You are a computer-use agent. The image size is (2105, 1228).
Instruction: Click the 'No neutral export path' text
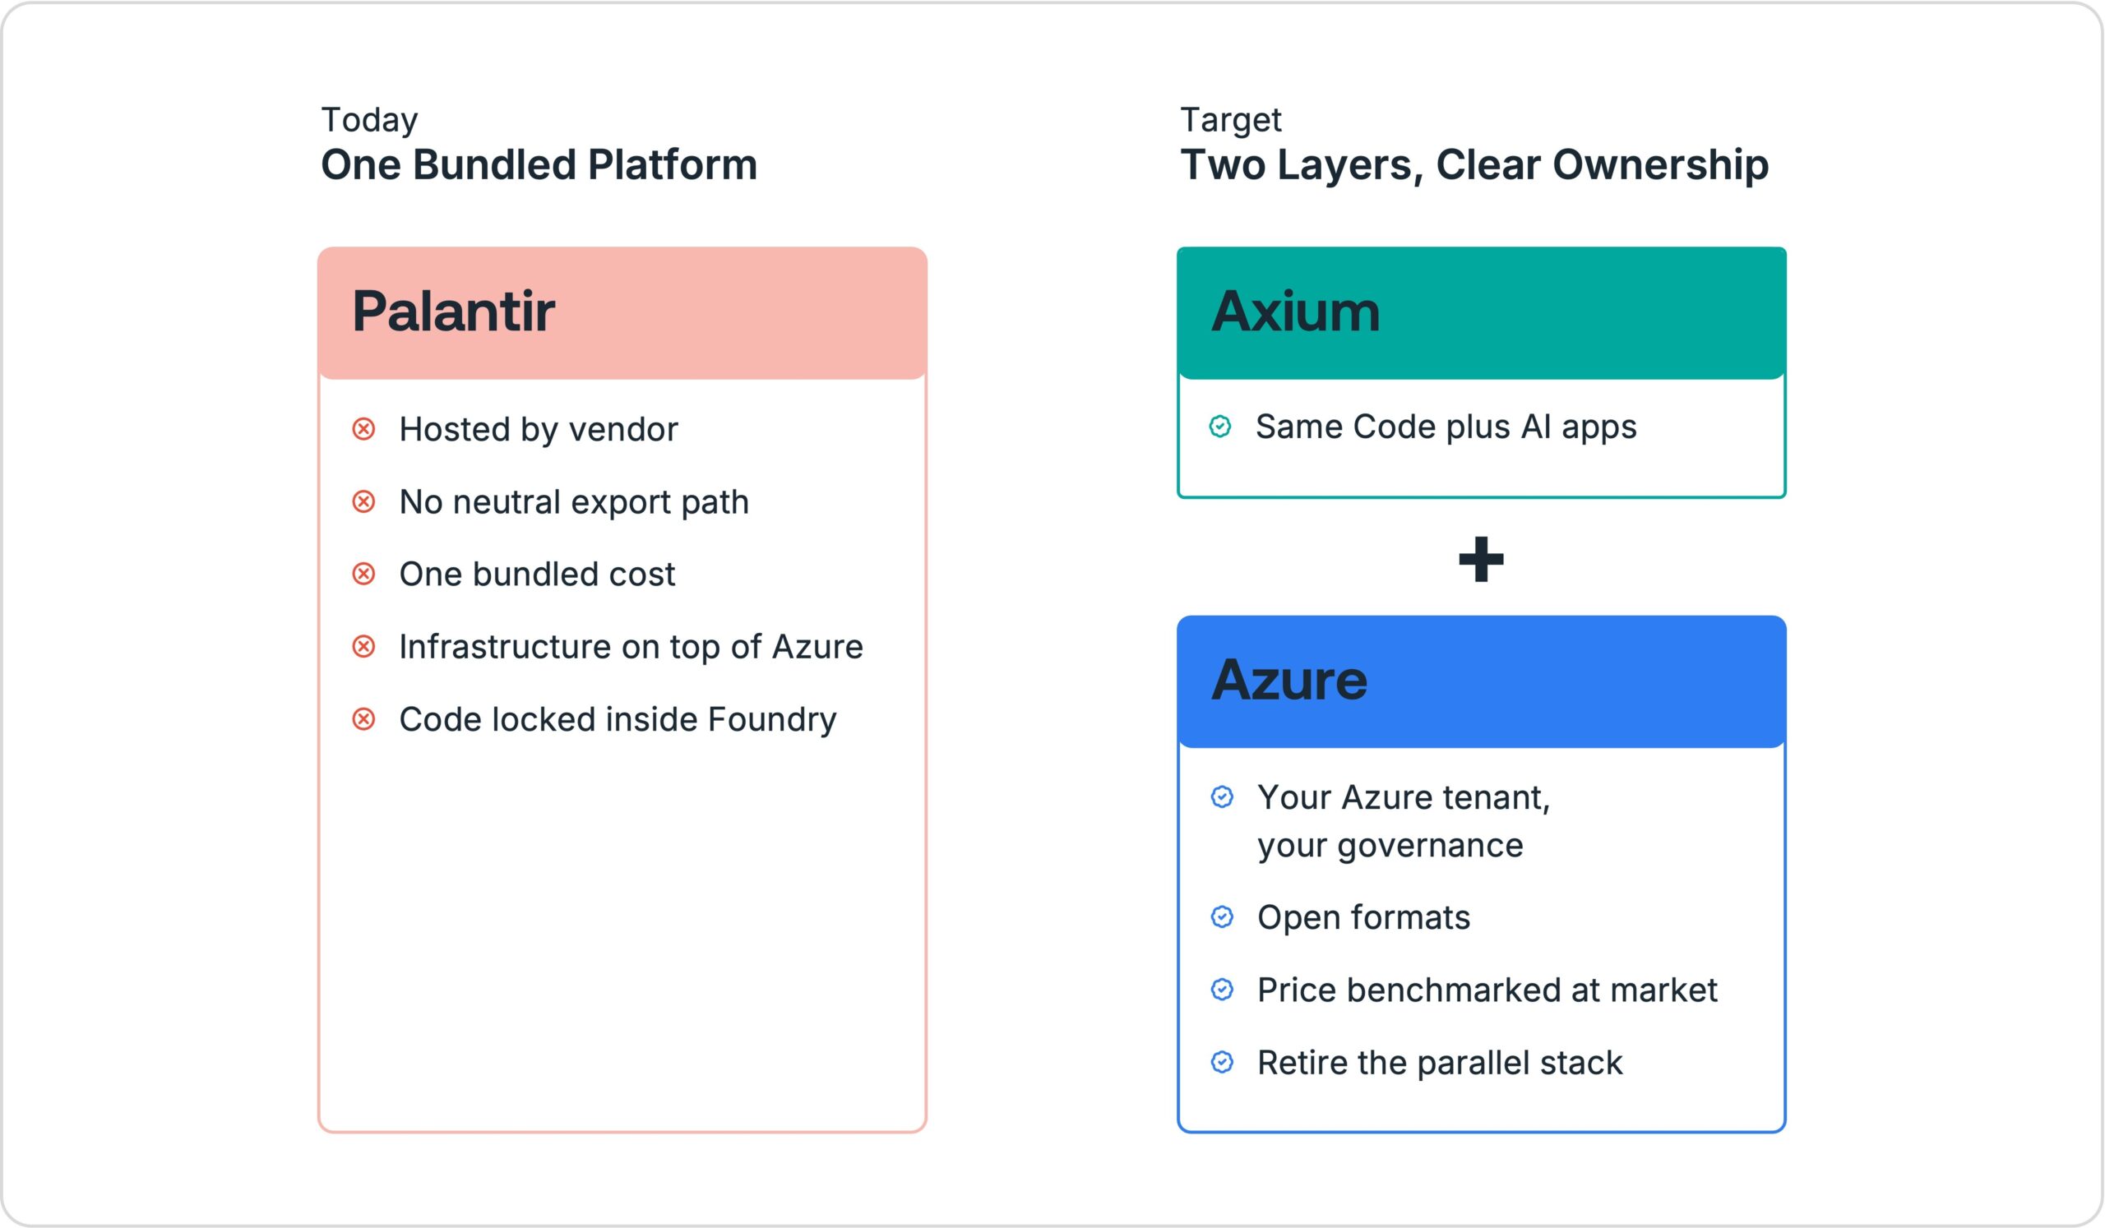click(x=574, y=502)
